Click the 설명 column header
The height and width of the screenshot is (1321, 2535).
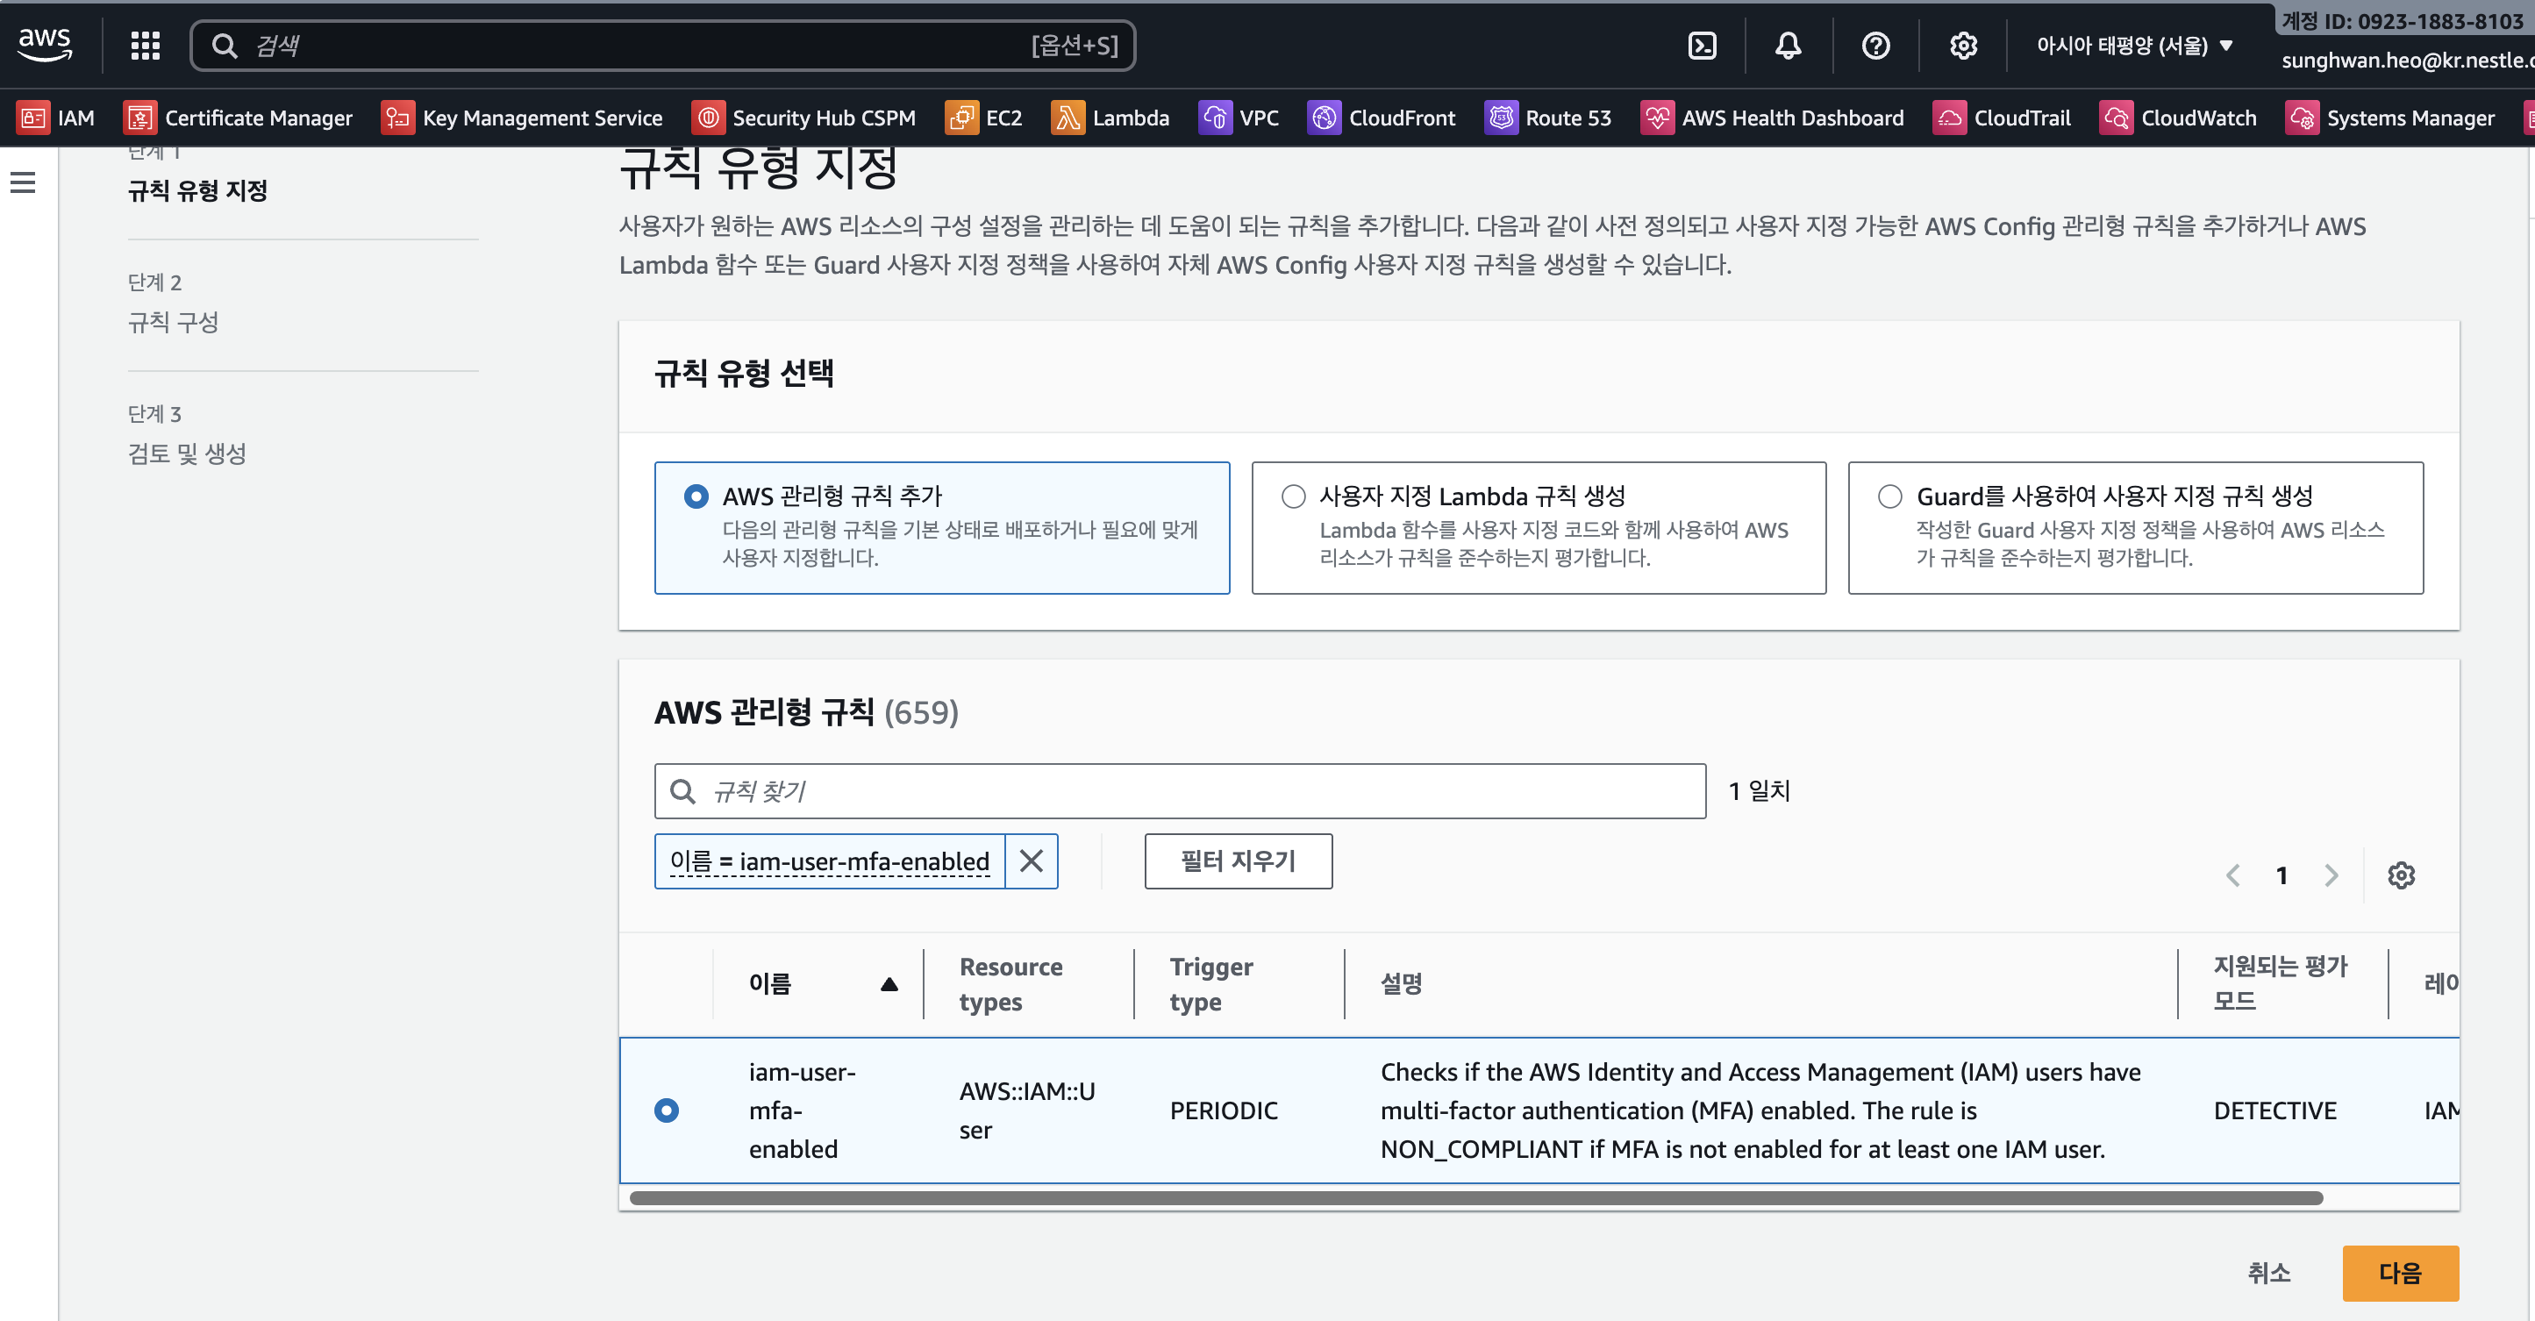(x=1402, y=983)
